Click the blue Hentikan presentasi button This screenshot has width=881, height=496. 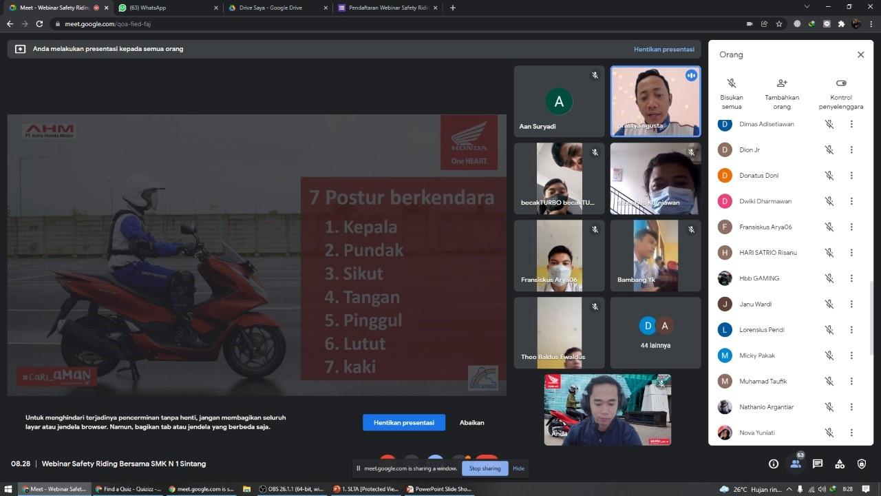coord(403,422)
